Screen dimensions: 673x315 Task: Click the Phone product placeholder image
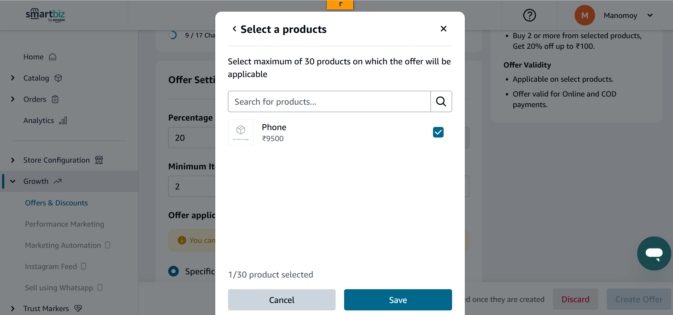pyautogui.click(x=241, y=132)
